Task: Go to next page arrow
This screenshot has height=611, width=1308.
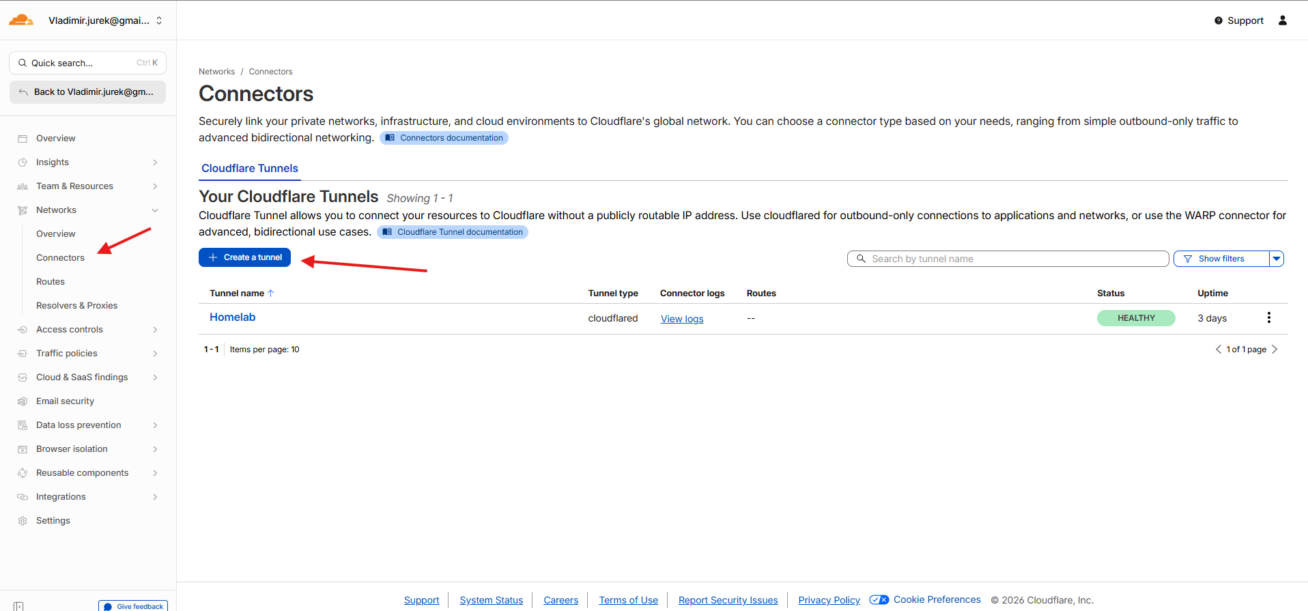Action: pyautogui.click(x=1275, y=350)
